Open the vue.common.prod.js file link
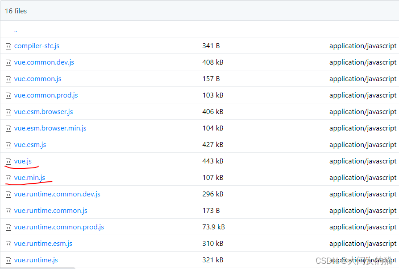399x269 pixels. pos(46,95)
